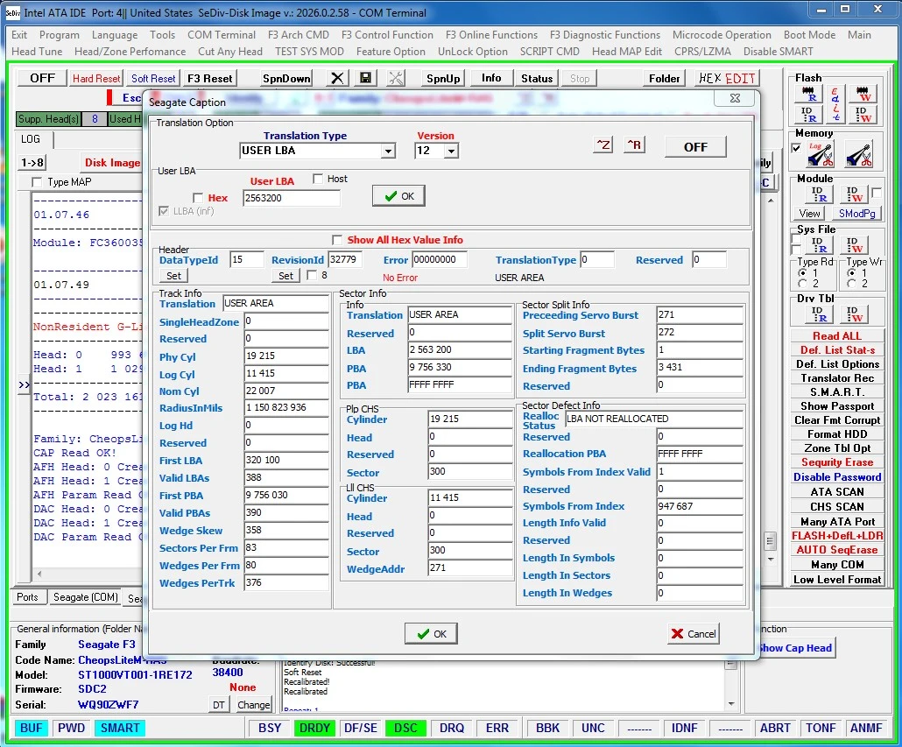Uncheck the Memory group checkbox
902x747 pixels.
point(796,148)
